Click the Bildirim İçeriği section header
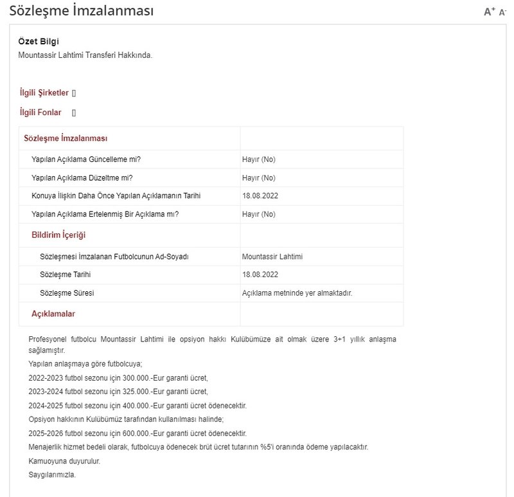514x497 pixels. coord(58,235)
